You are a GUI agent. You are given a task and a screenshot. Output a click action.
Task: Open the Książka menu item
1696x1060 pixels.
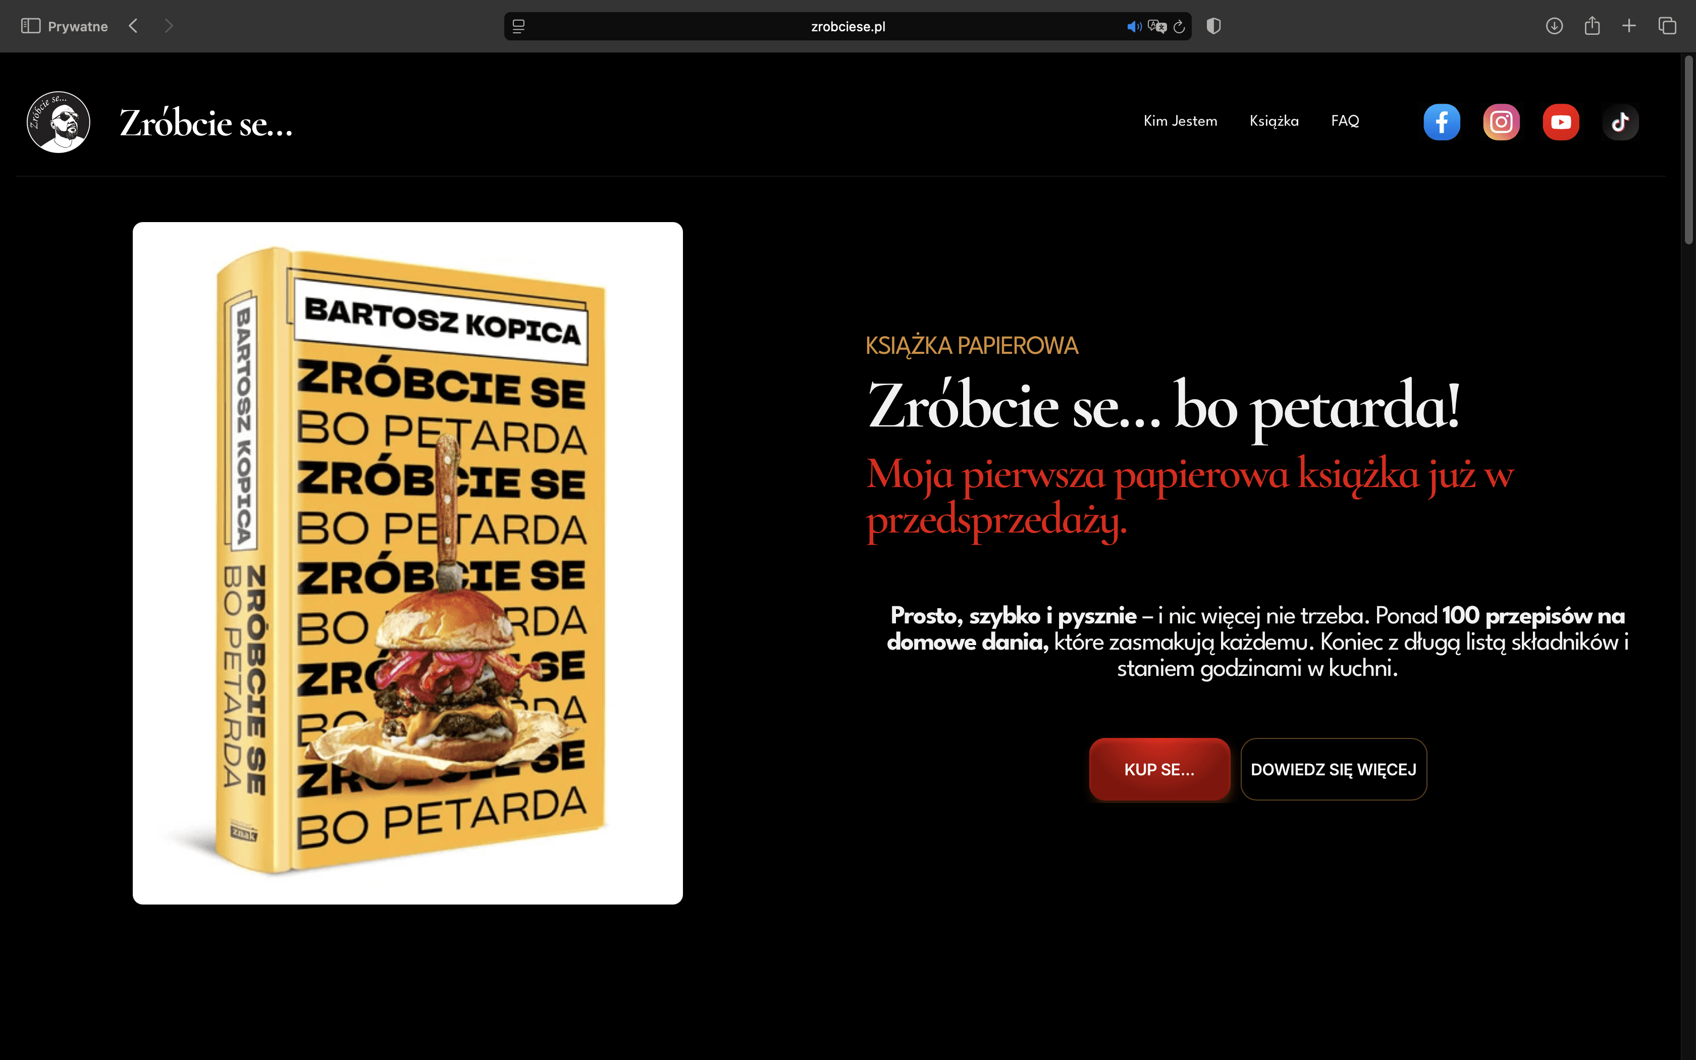[1274, 121]
